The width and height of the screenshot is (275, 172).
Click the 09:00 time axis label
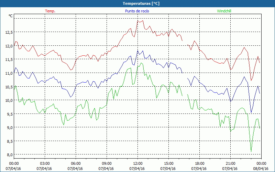(107, 164)
